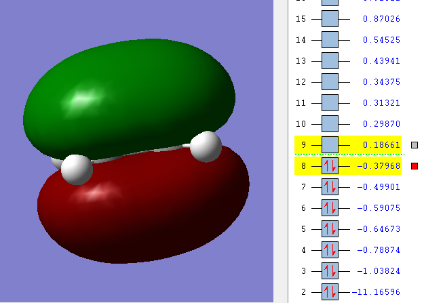Image resolution: width=424 pixels, height=303 pixels.
Task: Click energy value 0.54525
Action: (381, 40)
